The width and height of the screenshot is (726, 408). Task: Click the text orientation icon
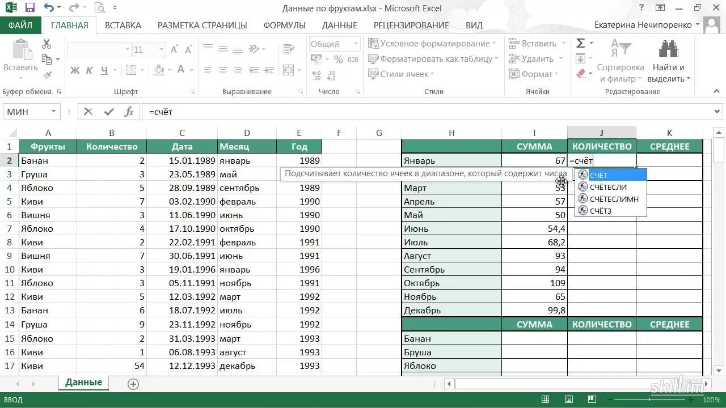coord(254,49)
